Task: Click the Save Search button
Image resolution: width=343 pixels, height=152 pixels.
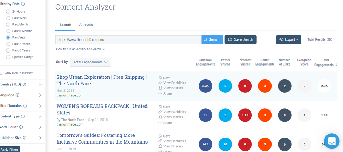Action: pos(241,39)
